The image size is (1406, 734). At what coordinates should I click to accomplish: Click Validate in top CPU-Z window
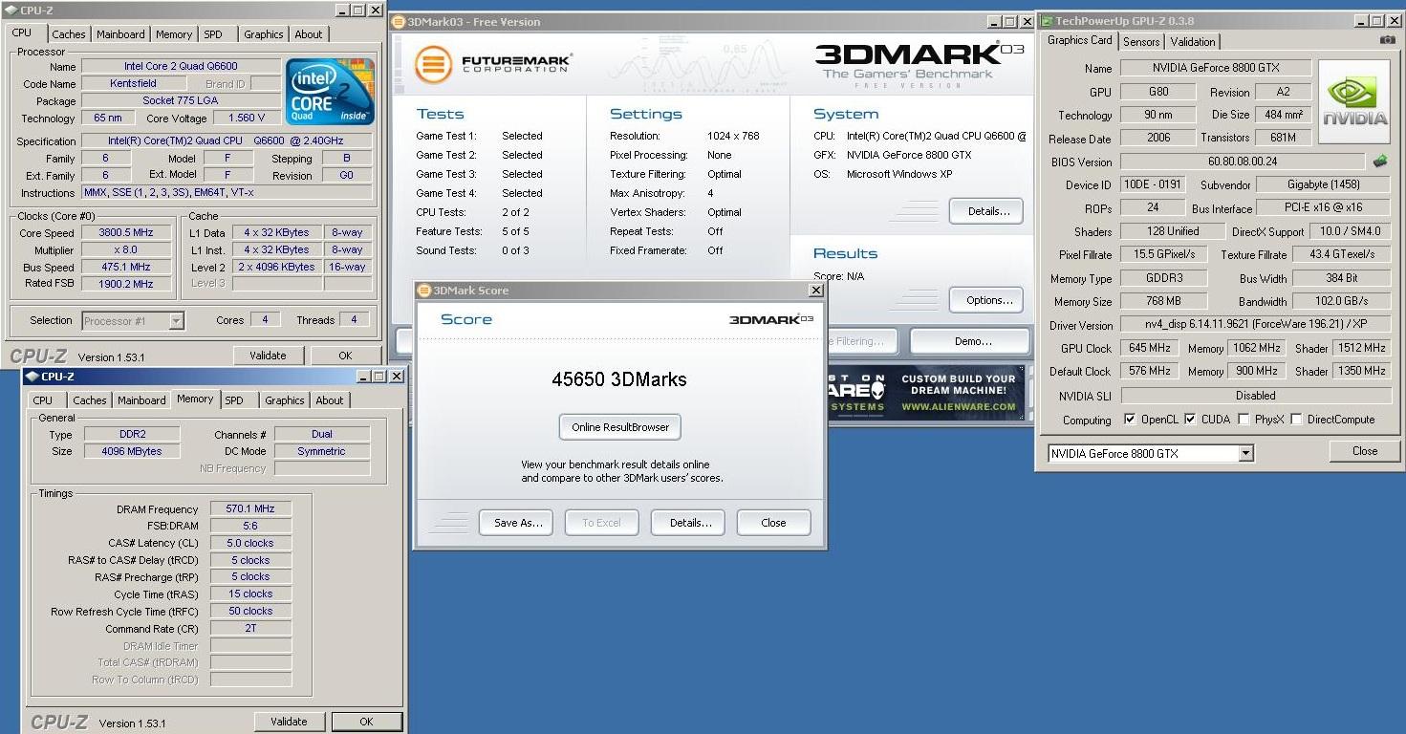(268, 356)
